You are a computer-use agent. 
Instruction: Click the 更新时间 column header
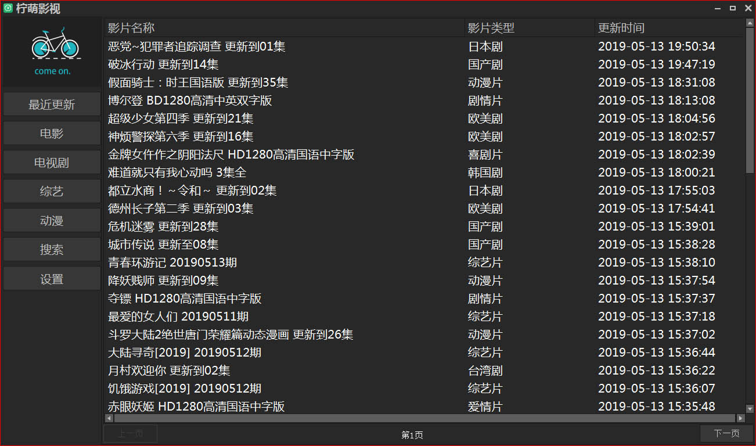click(621, 27)
